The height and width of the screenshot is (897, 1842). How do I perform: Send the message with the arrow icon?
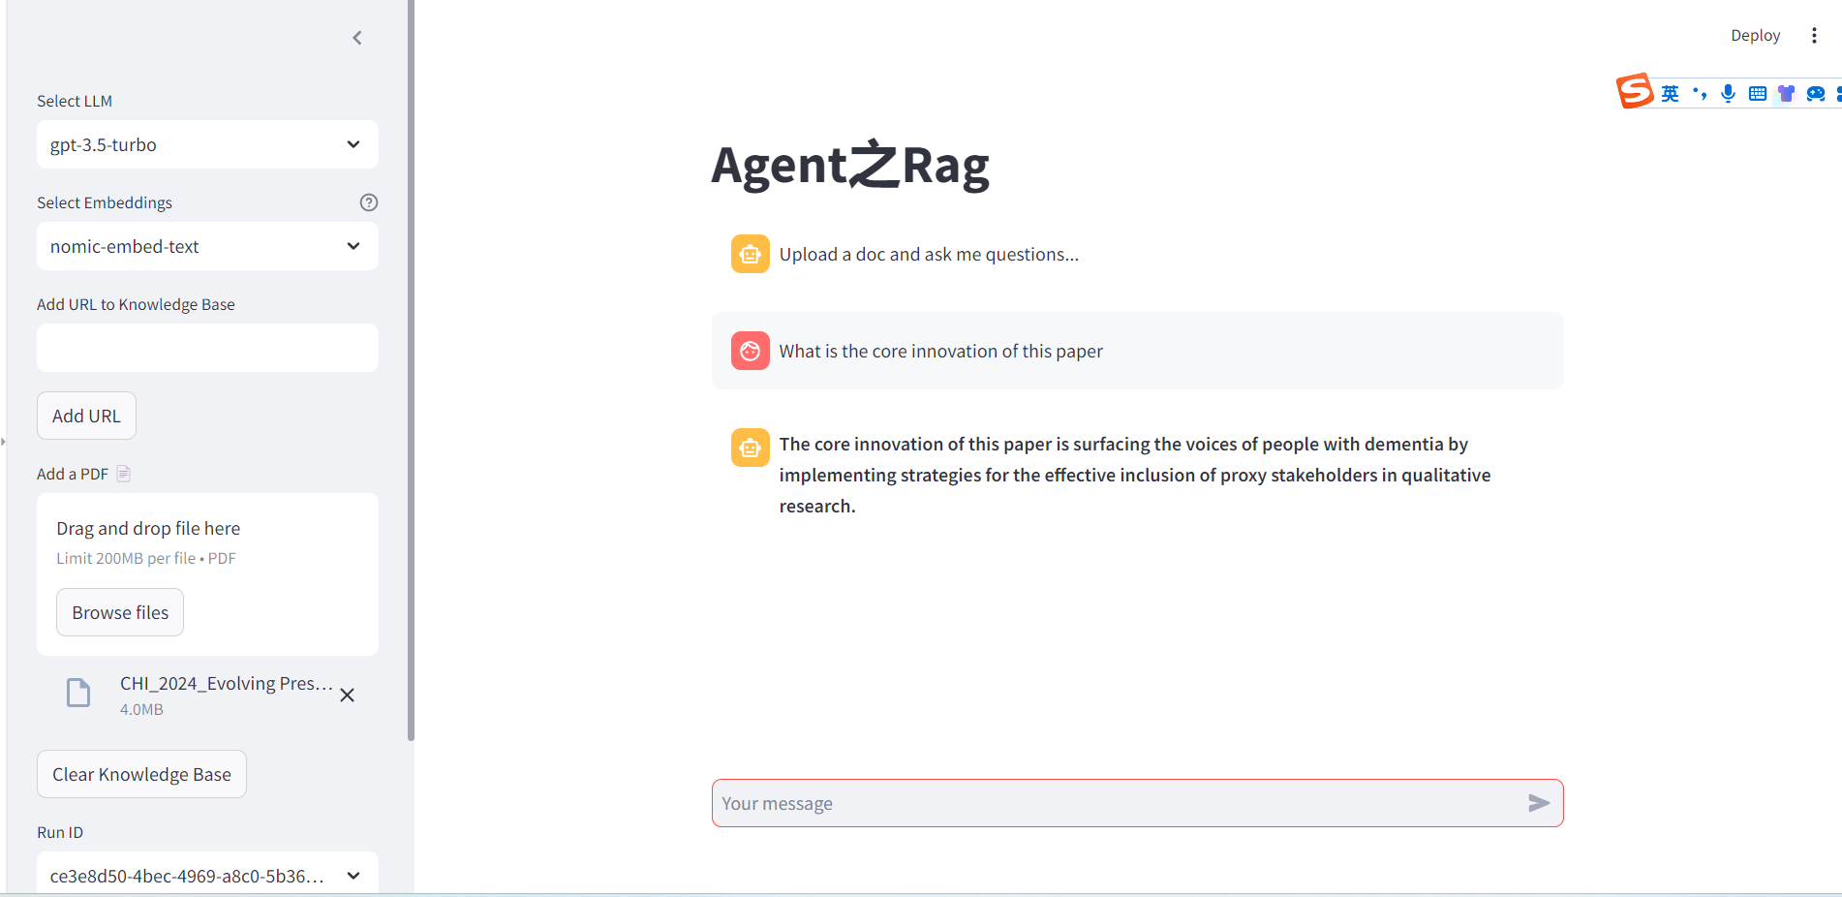click(1539, 803)
